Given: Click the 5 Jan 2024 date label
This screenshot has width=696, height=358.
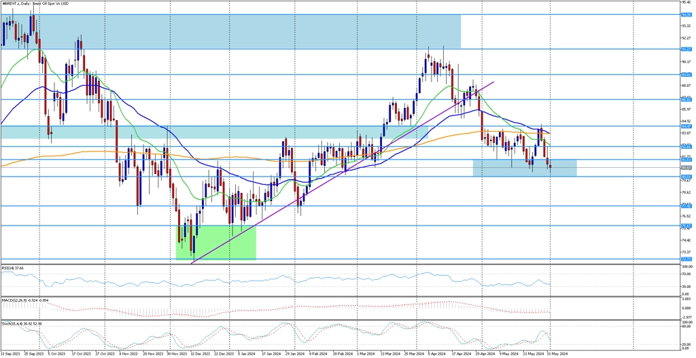Looking at the screenshot, I should coord(247,354).
